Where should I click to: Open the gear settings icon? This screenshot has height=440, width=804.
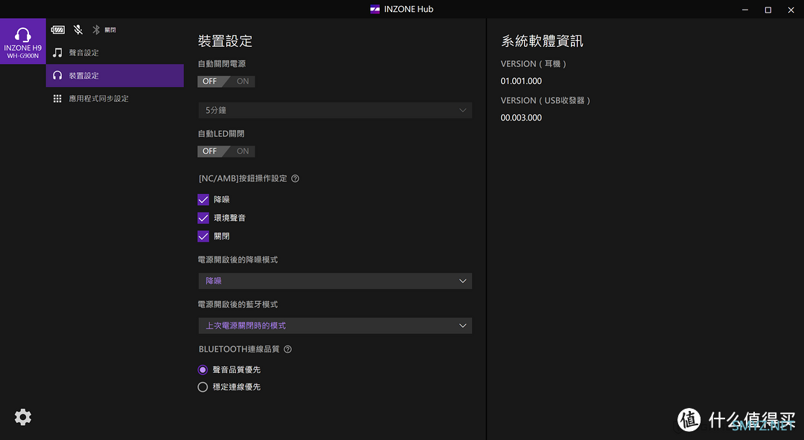click(22, 417)
